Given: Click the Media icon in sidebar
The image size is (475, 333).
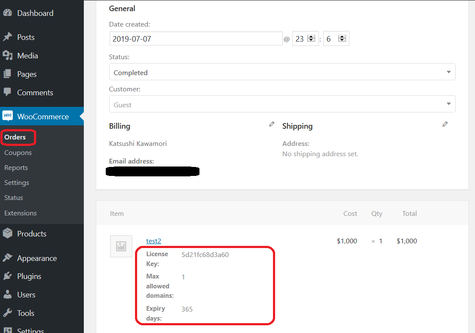Looking at the screenshot, I should [x=8, y=55].
